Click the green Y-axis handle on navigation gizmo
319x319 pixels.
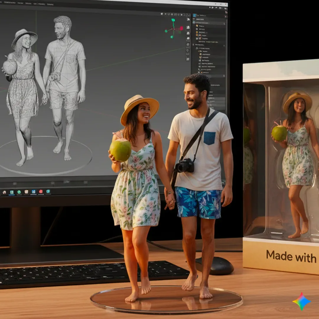pos(173,21)
